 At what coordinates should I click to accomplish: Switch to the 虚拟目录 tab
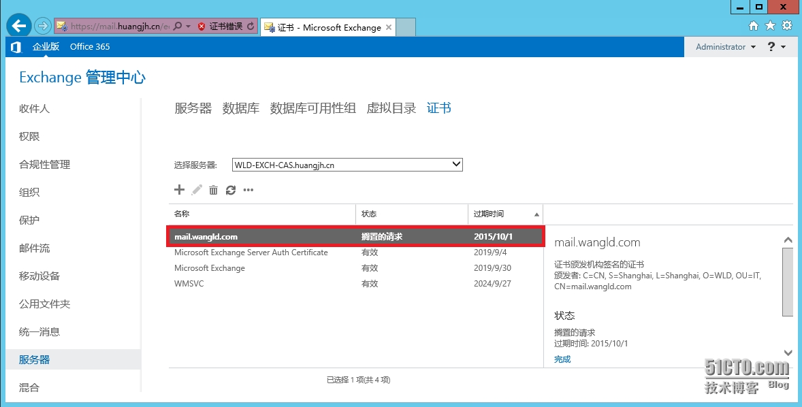tap(391, 108)
